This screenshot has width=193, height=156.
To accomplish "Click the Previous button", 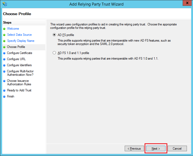I will (x=134, y=149).
